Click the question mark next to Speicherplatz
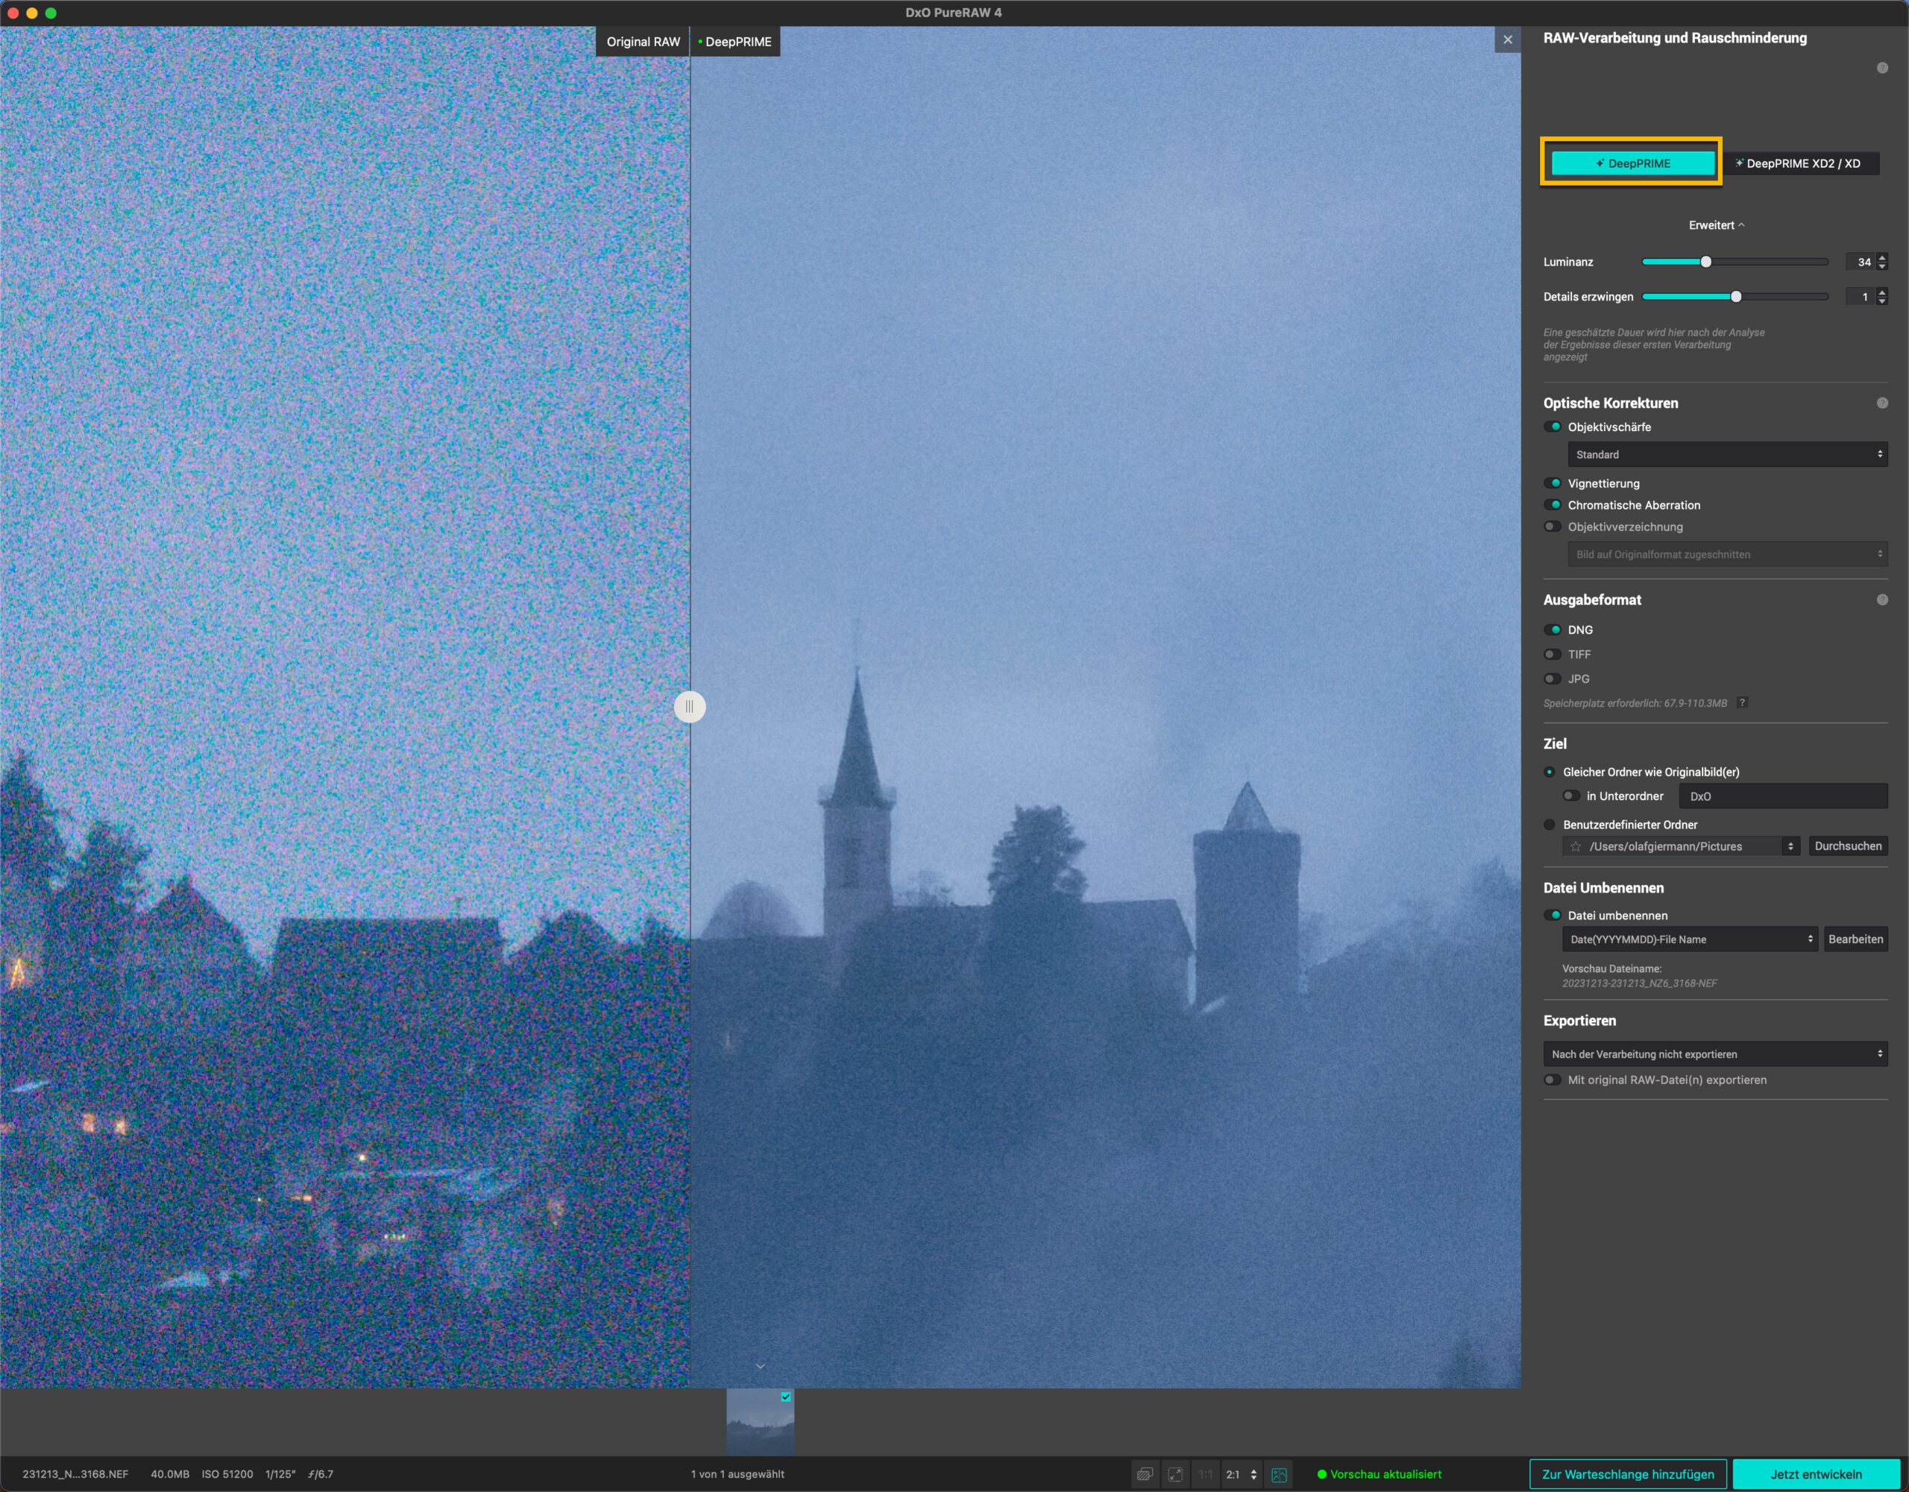The height and width of the screenshot is (1492, 1909). pos(1742,702)
